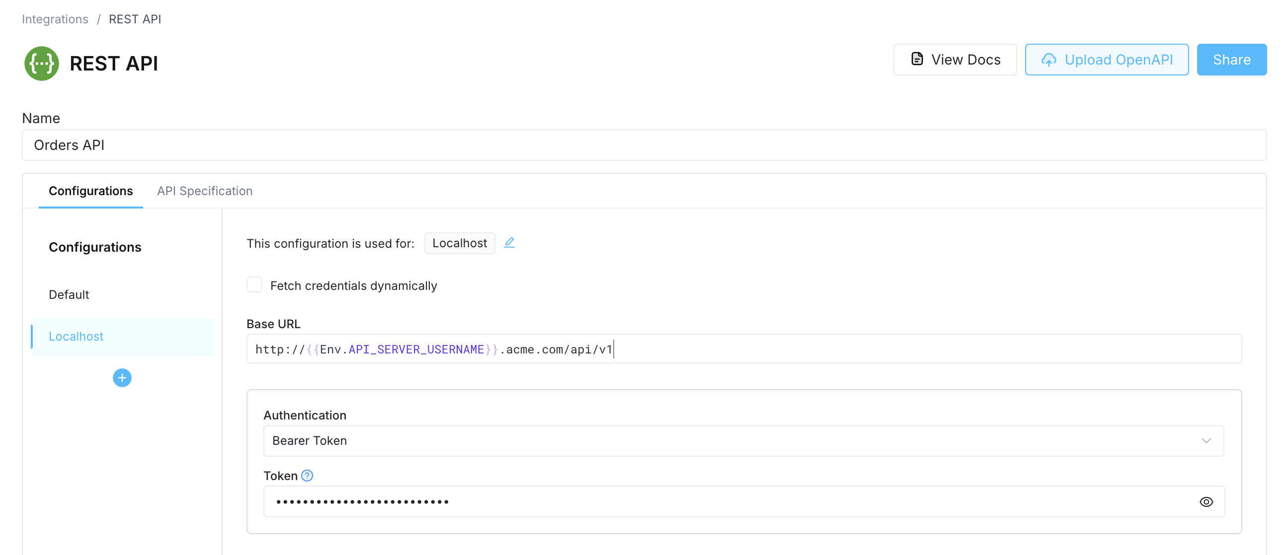Select the Default configuration in the sidebar

[x=69, y=294]
